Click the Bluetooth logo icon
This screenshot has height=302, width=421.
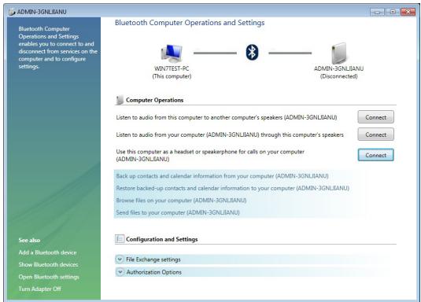point(252,53)
